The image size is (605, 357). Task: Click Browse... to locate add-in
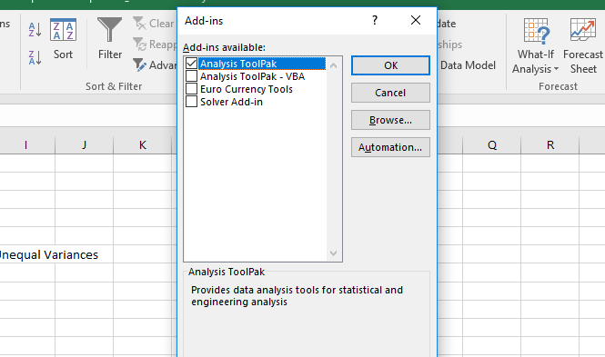point(390,120)
